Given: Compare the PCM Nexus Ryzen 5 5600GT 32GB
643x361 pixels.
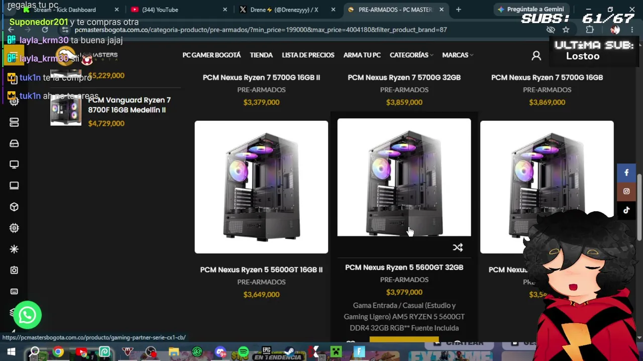Looking at the screenshot, I should coord(458,247).
